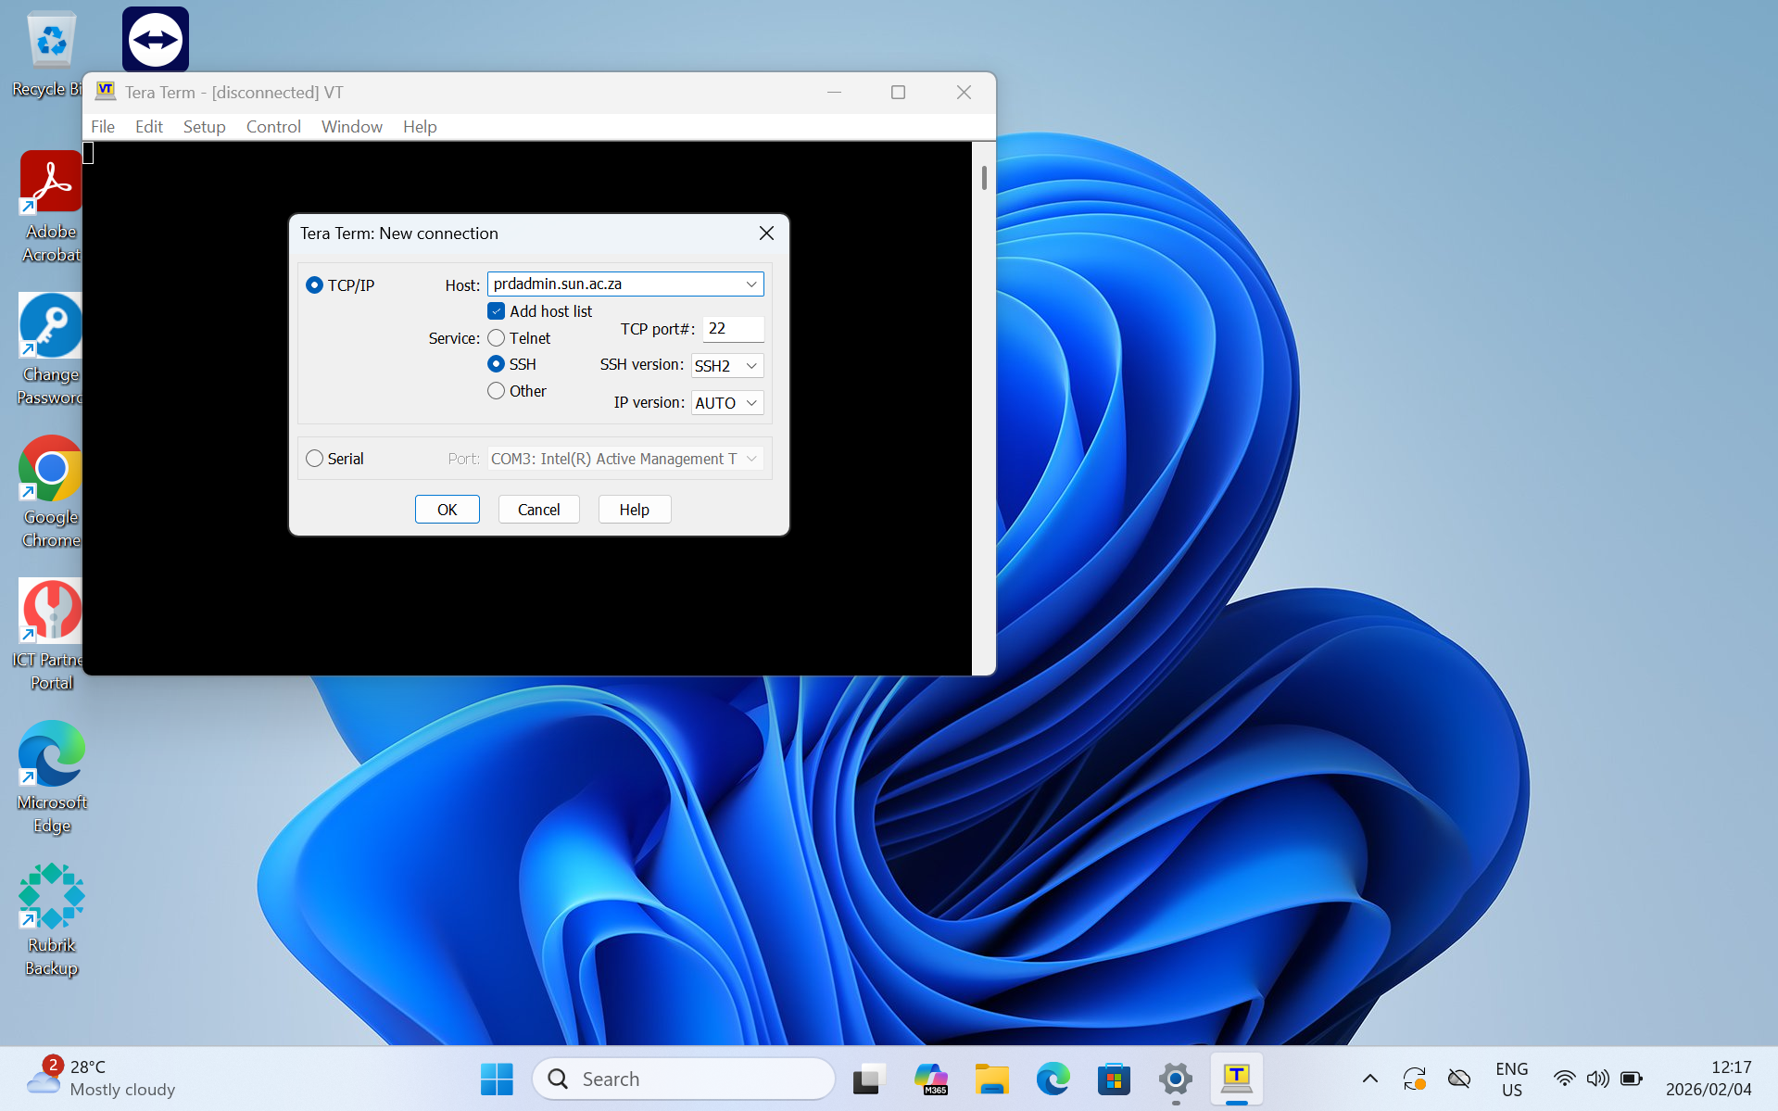Open the SSH version dropdown
Image resolution: width=1778 pixels, height=1111 pixels.
tap(727, 366)
